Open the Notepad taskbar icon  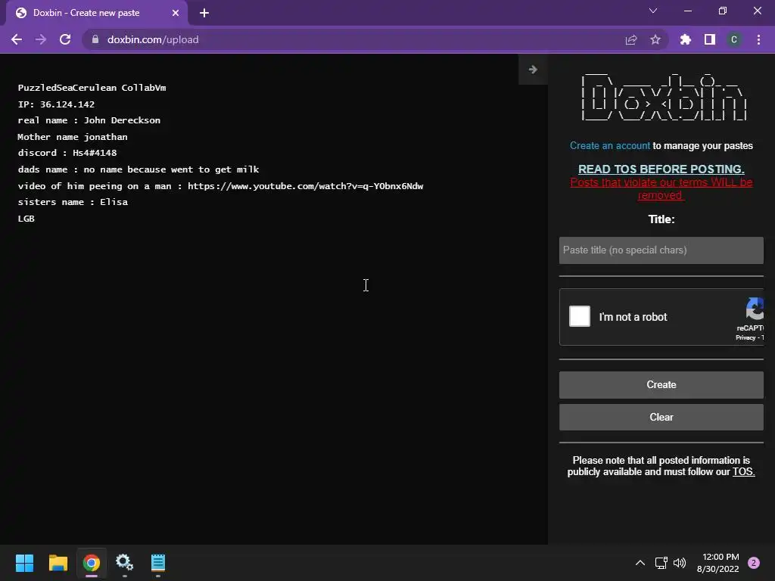coord(158,562)
